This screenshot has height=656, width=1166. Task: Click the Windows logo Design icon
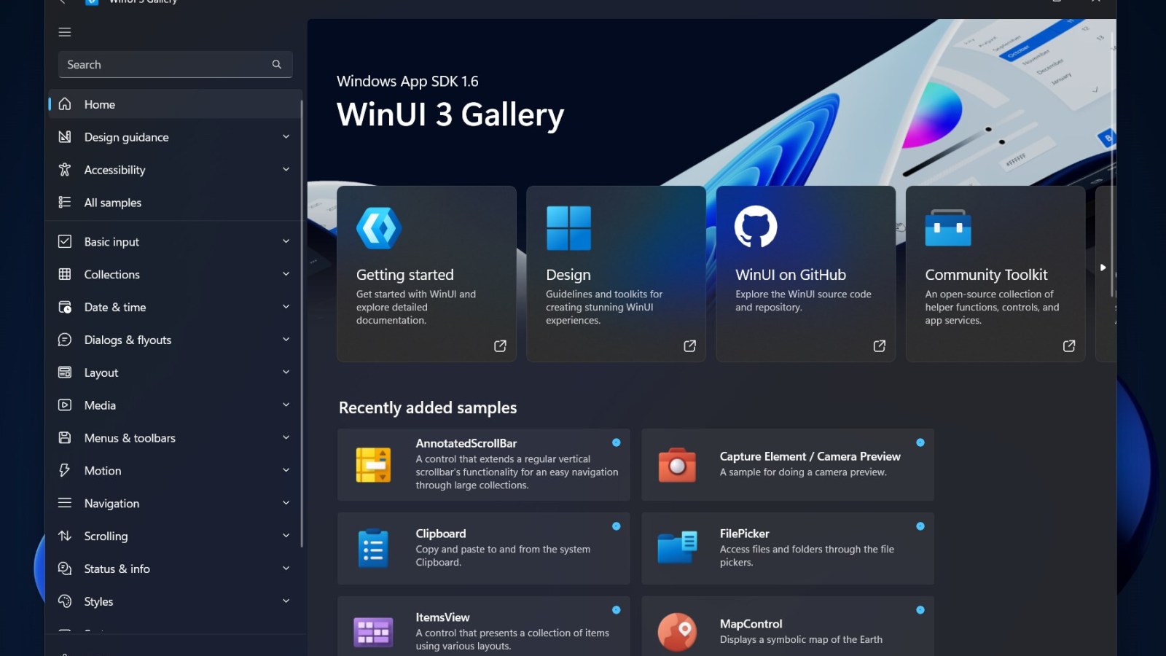point(568,228)
